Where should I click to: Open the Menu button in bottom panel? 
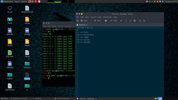coord(4,99)
